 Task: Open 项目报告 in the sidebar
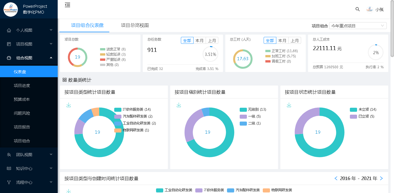coord(22,127)
